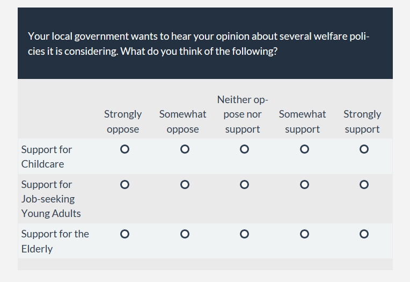Mark Strongly support for Job-seeking Young Adults
This screenshot has width=410, height=282.
pos(364,185)
